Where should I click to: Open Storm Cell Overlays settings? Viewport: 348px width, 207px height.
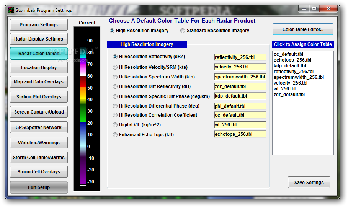pos(39,172)
